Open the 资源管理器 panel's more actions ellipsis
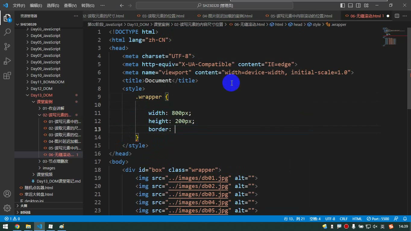The image size is (411, 231). [76, 16]
